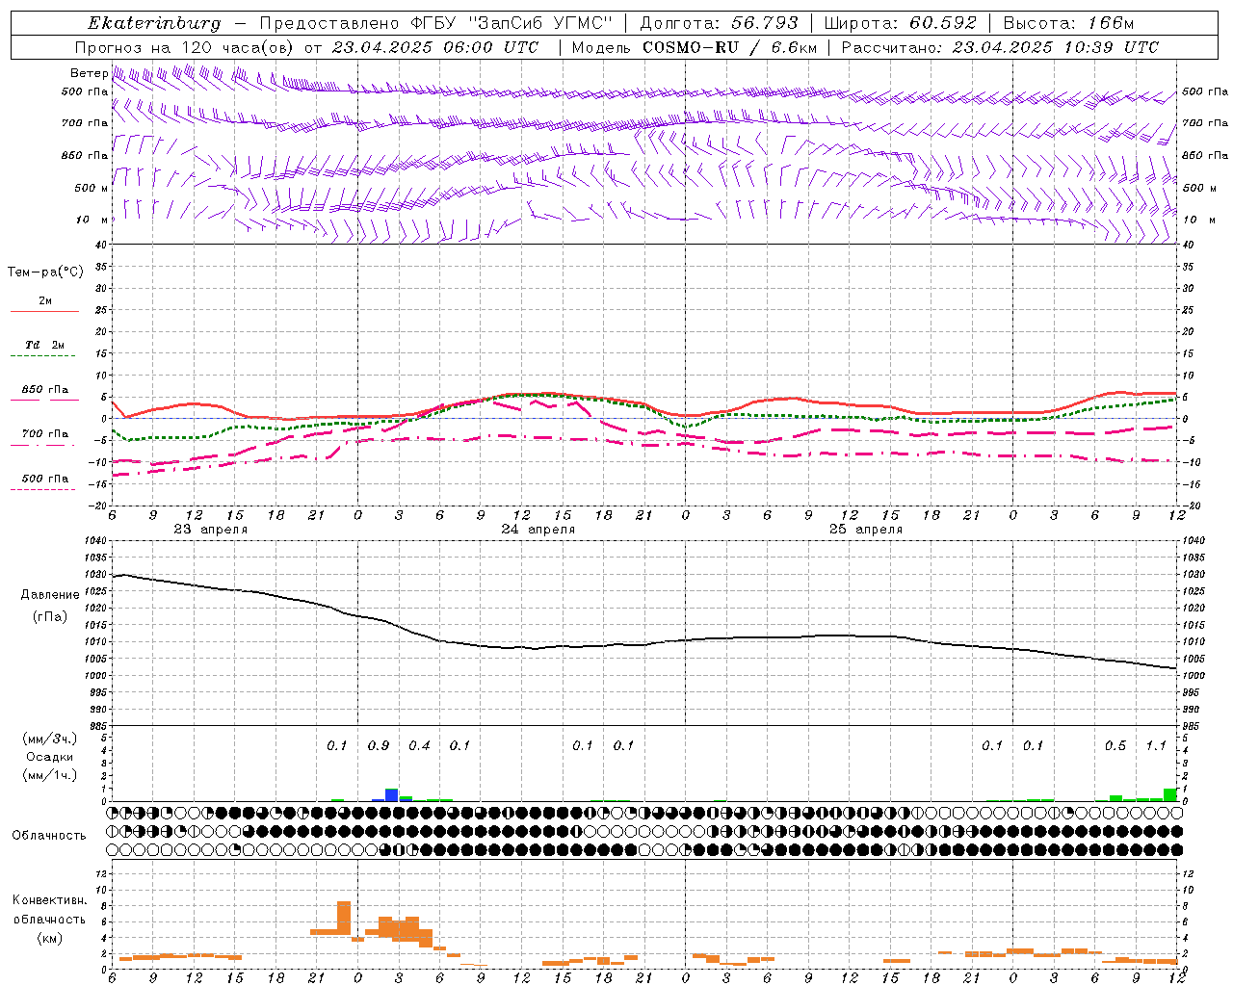Screen dimensions: 1233x986
Task: Click the blue precipitation bar
Action: point(392,795)
